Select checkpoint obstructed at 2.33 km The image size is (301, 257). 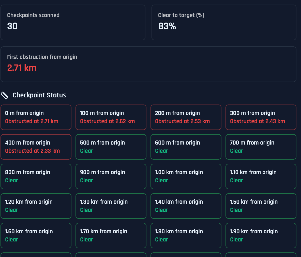[36, 147]
